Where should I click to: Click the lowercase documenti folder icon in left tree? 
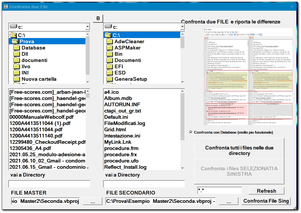17,60
